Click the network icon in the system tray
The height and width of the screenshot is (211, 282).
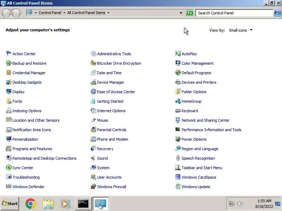(232, 204)
